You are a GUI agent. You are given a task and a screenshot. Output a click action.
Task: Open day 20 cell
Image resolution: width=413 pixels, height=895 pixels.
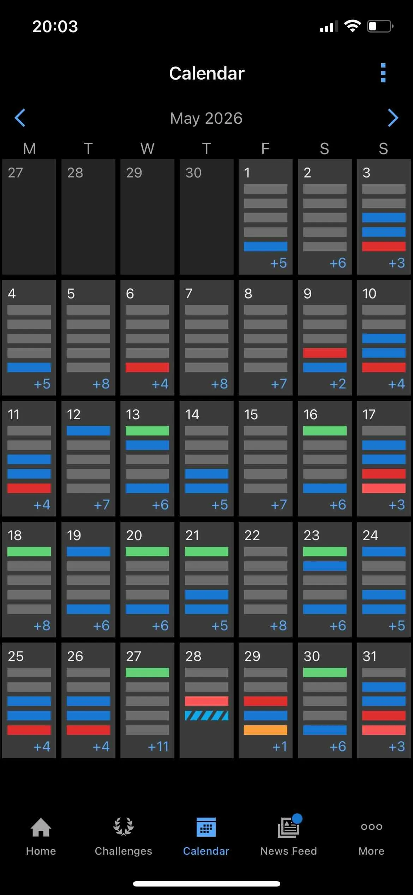[147, 579]
